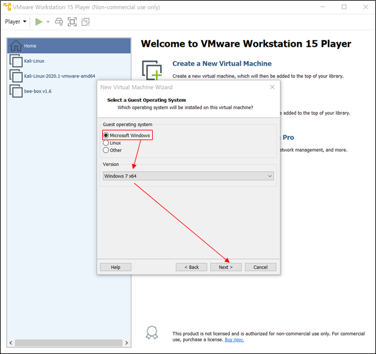The width and height of the screenshot is (376, 354).
Task: Expand the power options arrow beside play
Action: (48, 22)
